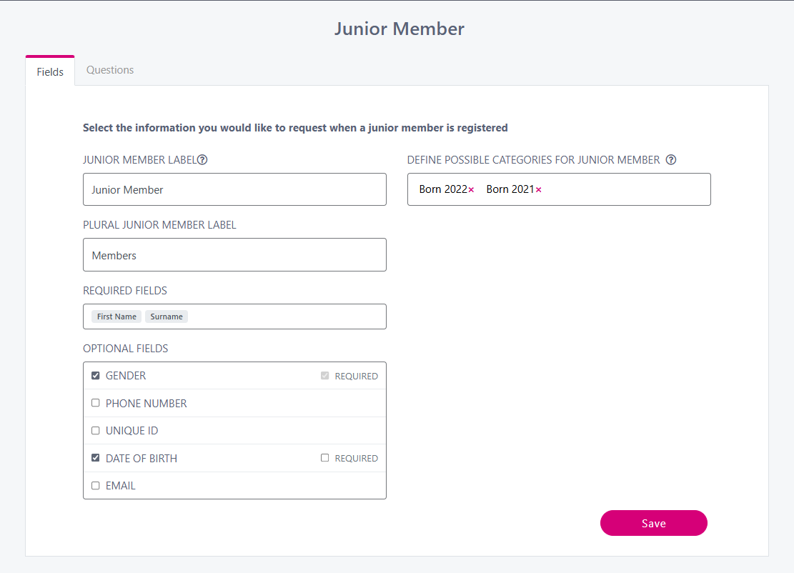Viewport: 794px width, 573px height.
Task: Click the First Name required field tag
Action: [x=116, y=317]
